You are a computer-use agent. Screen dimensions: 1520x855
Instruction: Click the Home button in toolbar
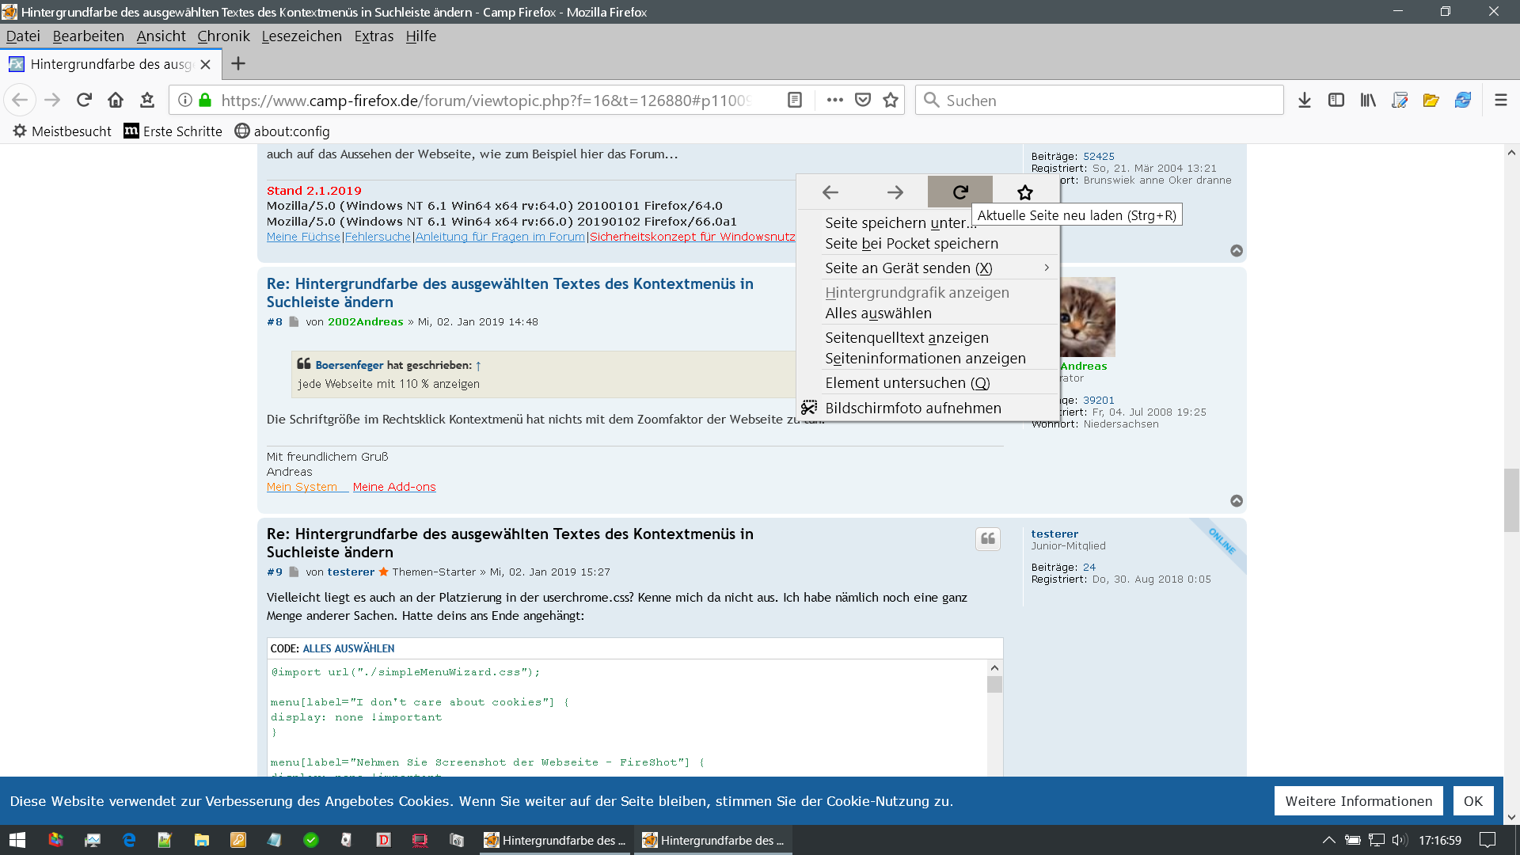coord(116,100)
